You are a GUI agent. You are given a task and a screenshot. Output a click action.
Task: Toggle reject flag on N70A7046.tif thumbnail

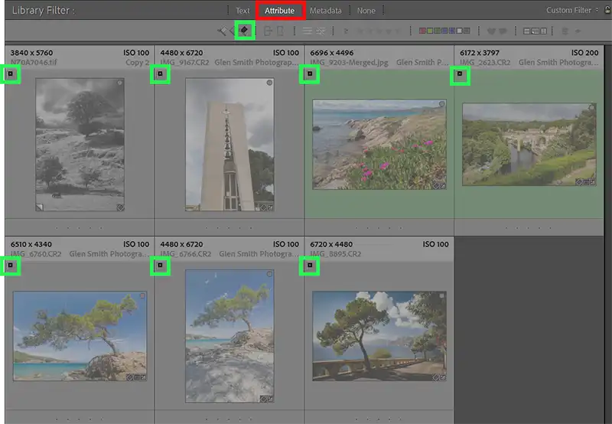pyautogui.click(x=11, y=74)
